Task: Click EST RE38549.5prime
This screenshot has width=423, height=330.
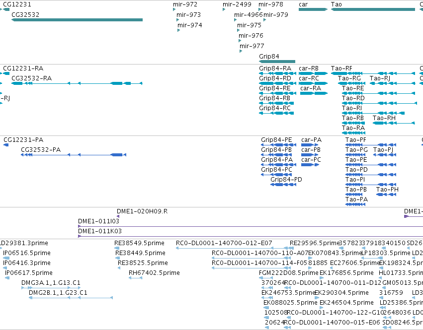Action: (x=117, y=248)
